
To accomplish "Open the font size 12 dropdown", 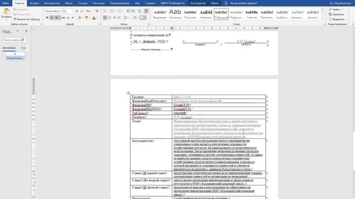I will 73,11.
